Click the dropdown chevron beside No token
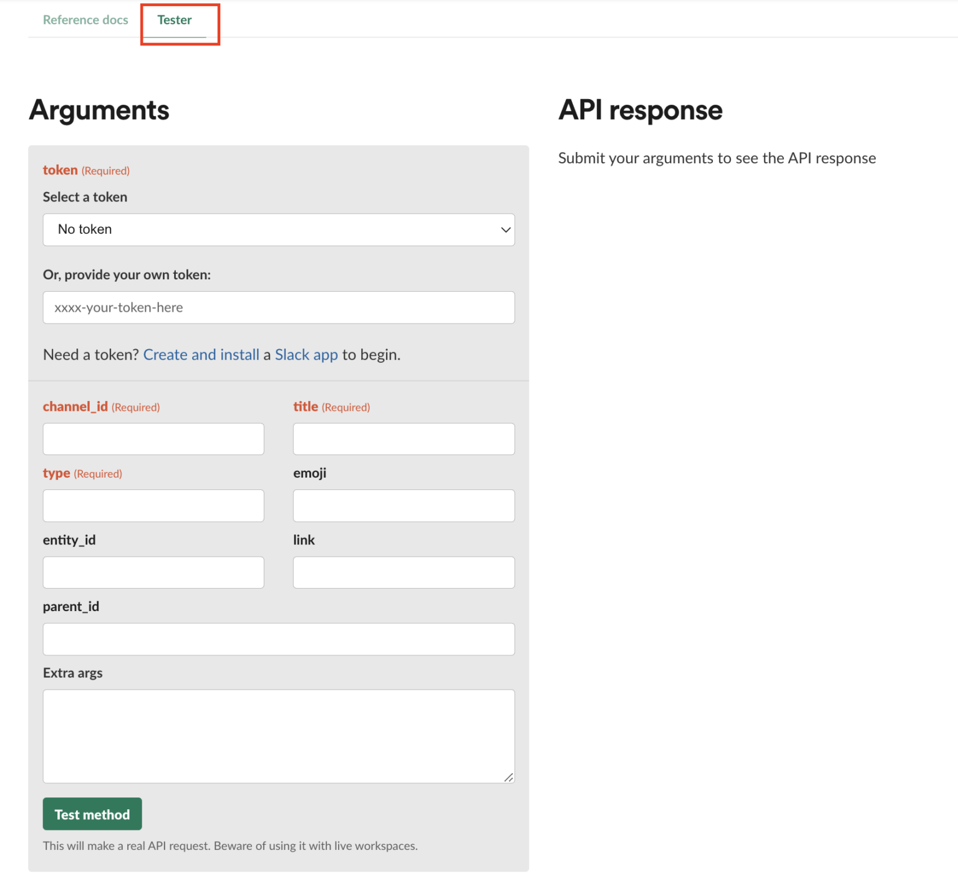The image size is (958, 891). click(x=505, y=229)
